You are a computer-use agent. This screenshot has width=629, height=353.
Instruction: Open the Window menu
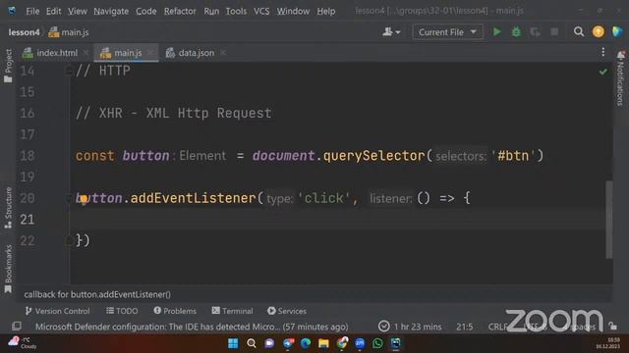(293, 11)
